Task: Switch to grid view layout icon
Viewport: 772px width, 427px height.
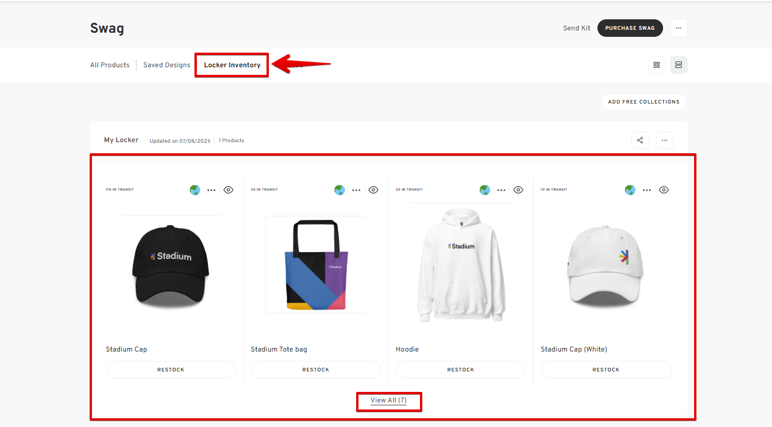Action: [656, 65]
